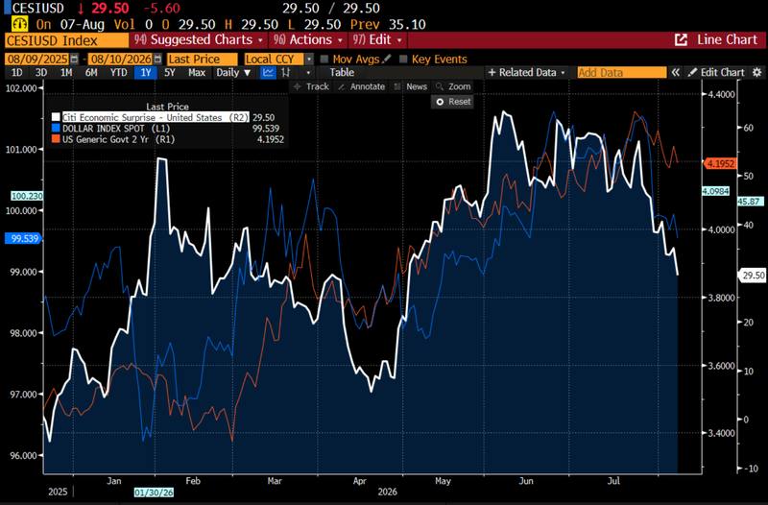
Task: Open the end date calendar picker
Action: pyautogui.click(x=157, y=60)
